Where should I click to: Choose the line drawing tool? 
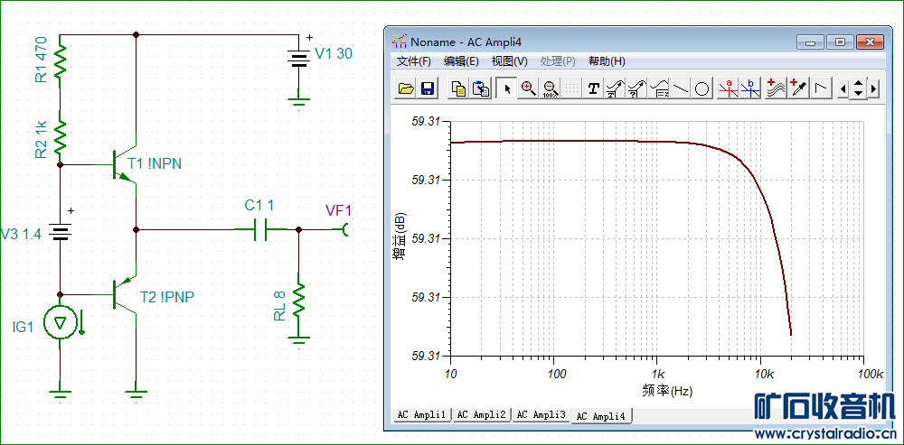(x=681, y=88)
